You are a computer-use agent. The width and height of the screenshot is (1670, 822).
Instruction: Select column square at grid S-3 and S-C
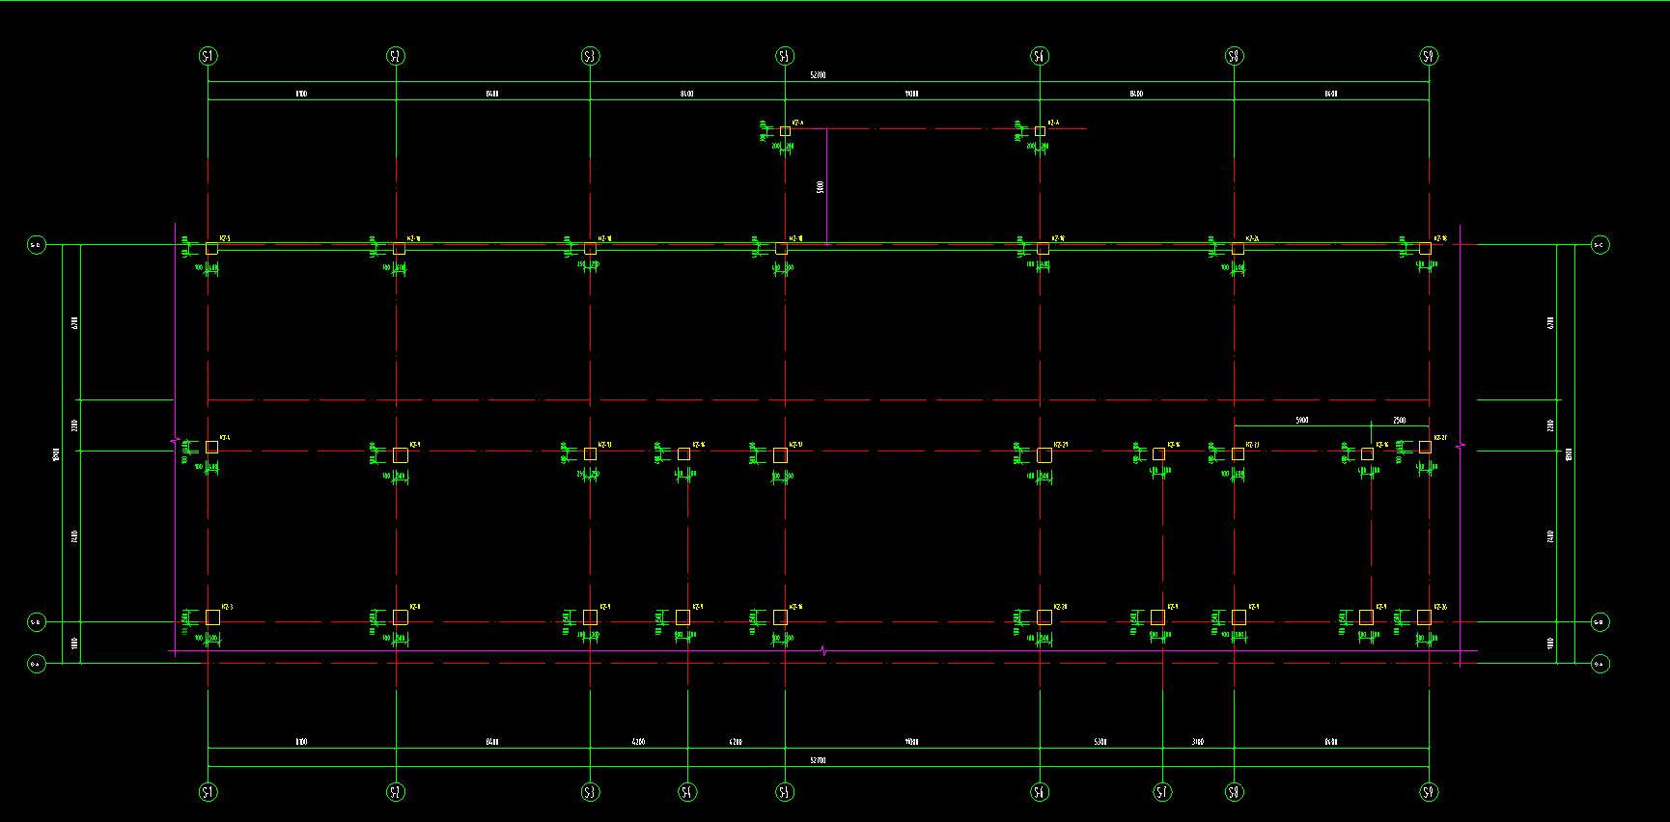(x=590, y=248)
